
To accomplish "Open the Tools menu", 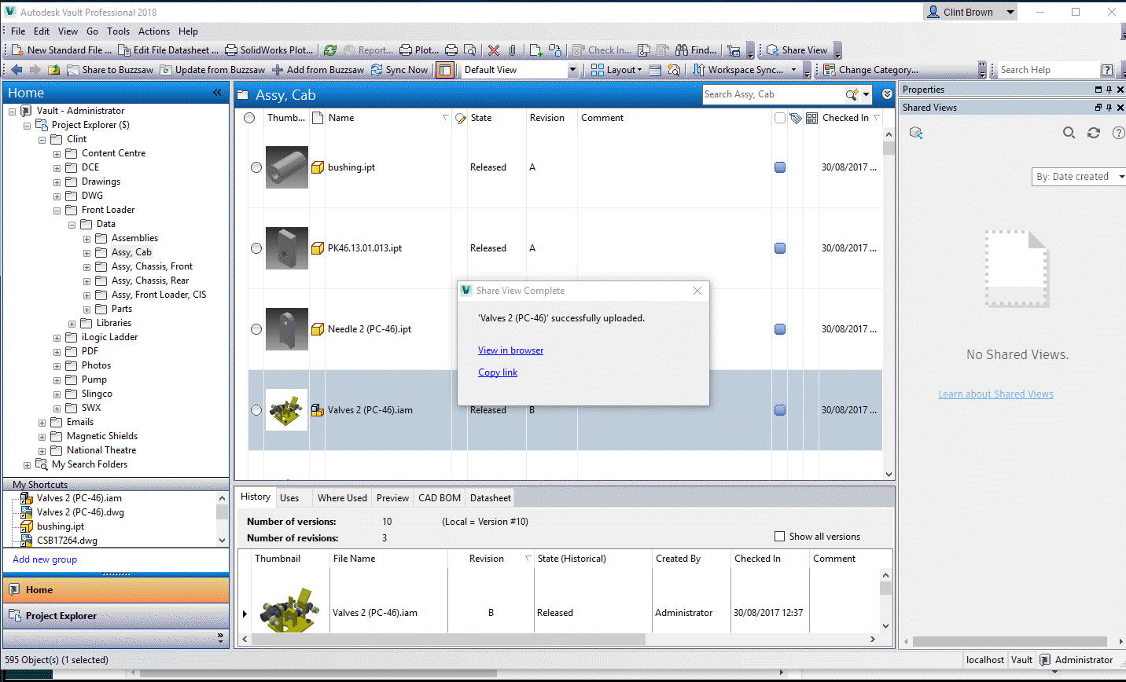I will pyautogui.click(x=118, y=31).
